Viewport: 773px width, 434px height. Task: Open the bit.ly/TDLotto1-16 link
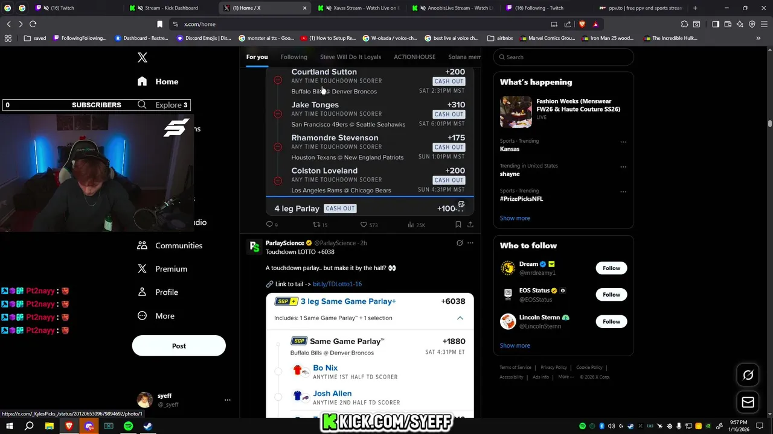point(337,284)
